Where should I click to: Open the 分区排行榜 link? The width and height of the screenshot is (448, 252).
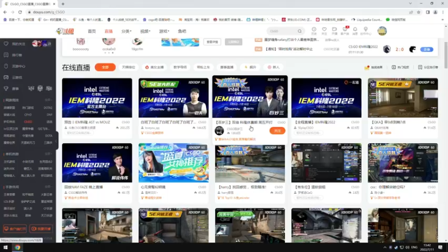tap(428, 67)
